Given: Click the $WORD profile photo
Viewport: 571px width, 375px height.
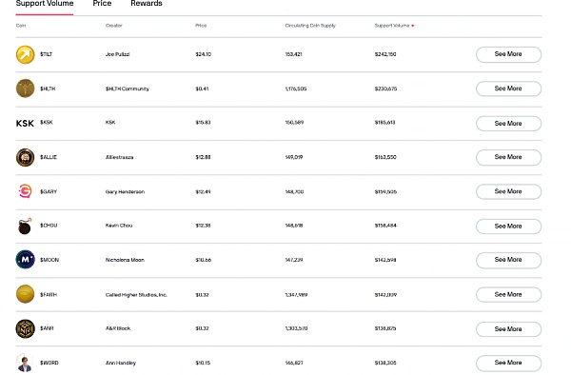Looking at the screenshot, I should point(25,363).
